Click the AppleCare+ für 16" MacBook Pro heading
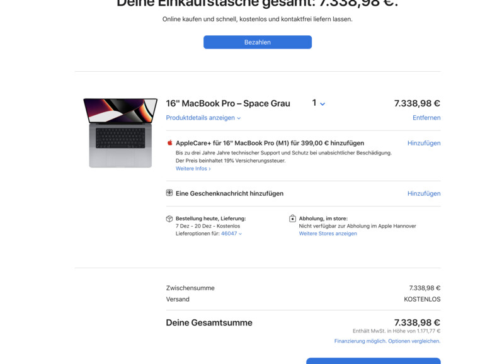The width and height of the screenshot is (485, 364). 270,143
